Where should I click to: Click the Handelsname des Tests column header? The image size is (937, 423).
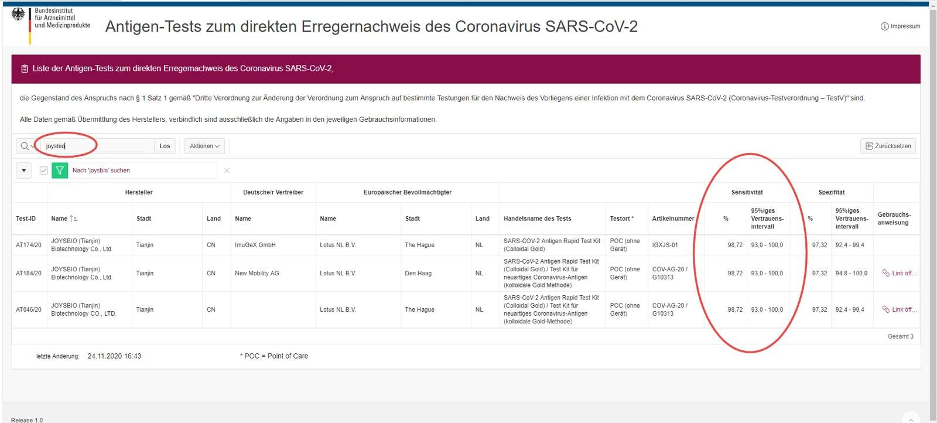(537, 219)
